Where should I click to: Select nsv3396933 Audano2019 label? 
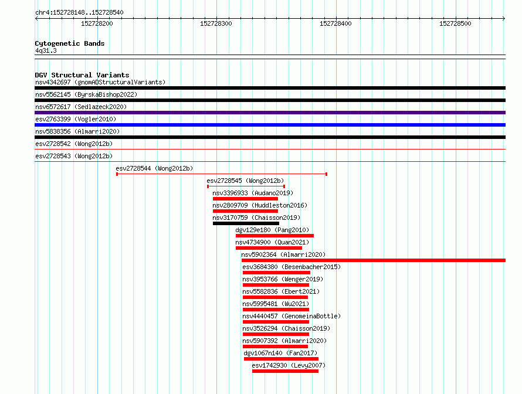coord(253,193)
